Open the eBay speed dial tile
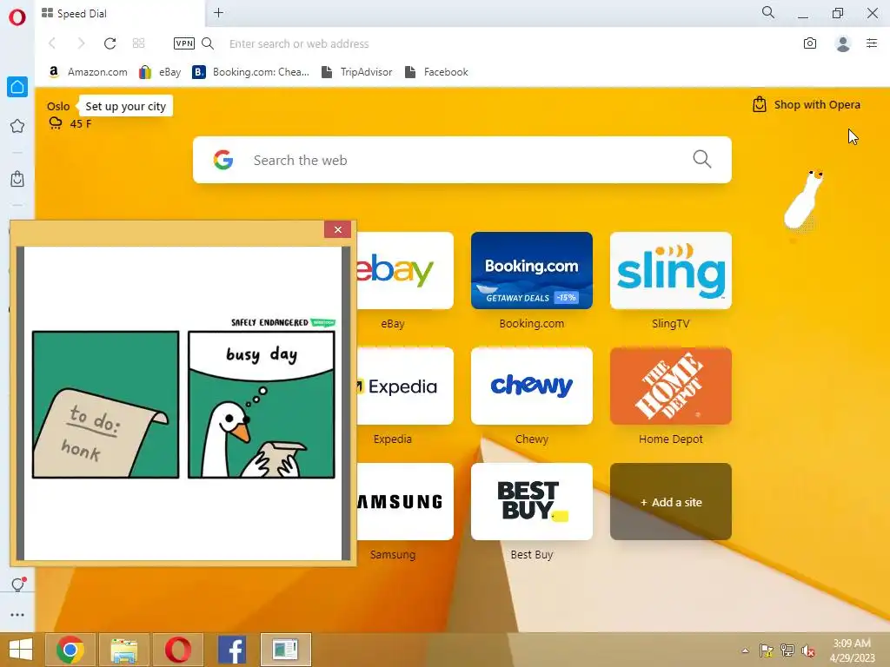Image resolution: width=890 pixels, height=667 pixels. click(x=405, y=271)
